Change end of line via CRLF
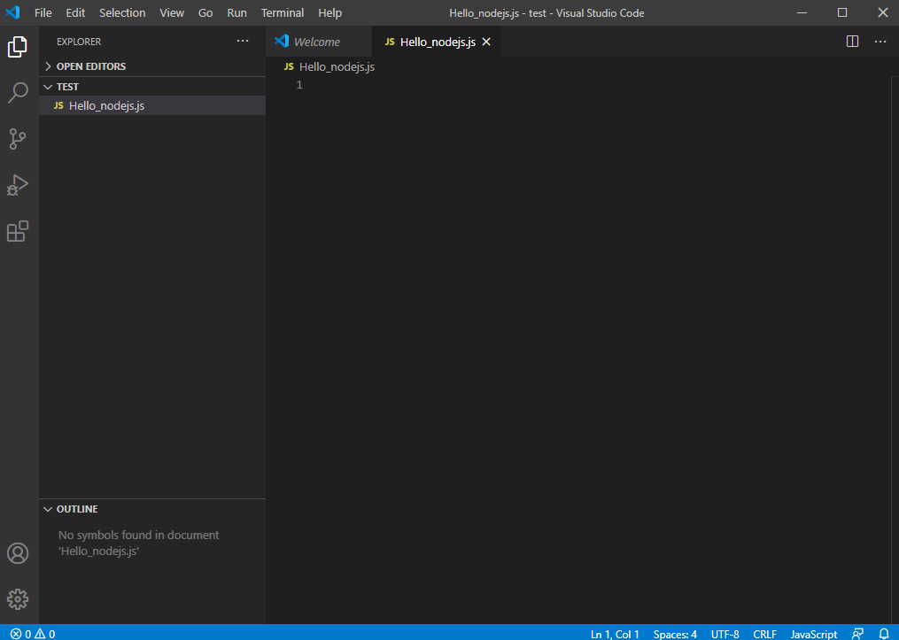This screenshot has width=899, height=640. [765, 634]
